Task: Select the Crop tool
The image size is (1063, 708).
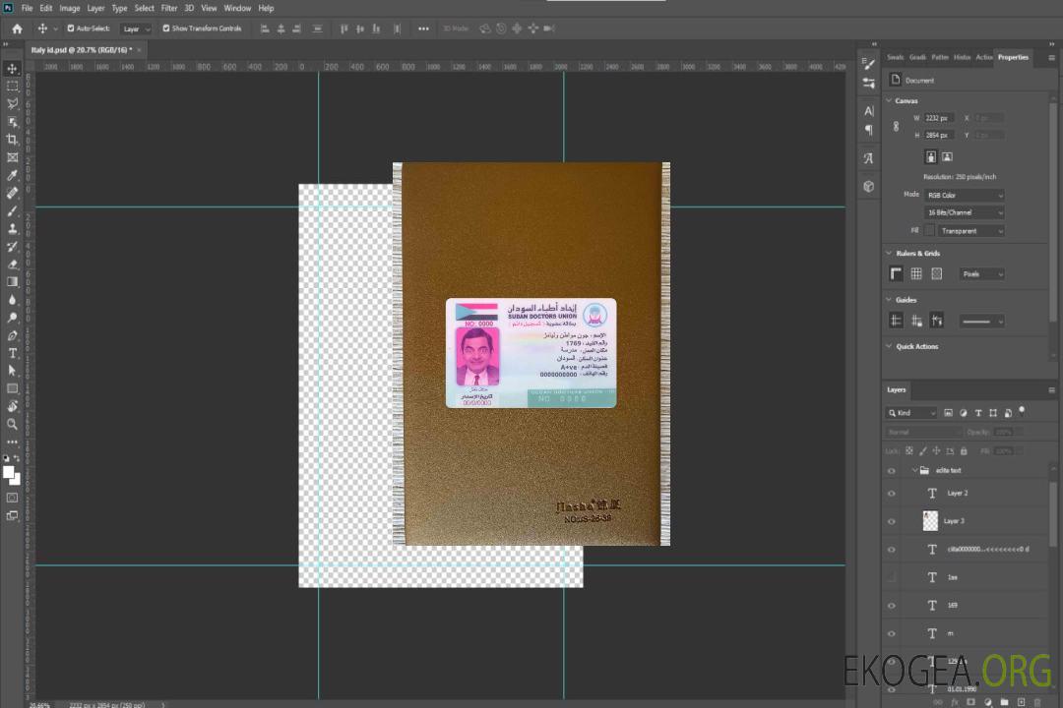Action: point(13,140)
